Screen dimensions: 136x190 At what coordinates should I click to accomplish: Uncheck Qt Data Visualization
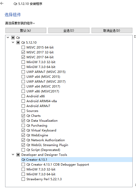tap(23, 121)
